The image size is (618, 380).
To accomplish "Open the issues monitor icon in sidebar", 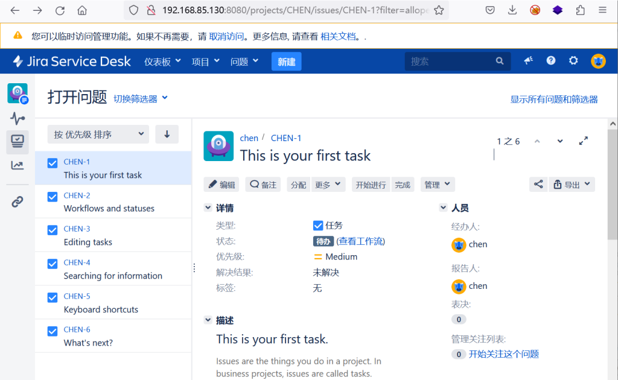I will tap(18, 141).
